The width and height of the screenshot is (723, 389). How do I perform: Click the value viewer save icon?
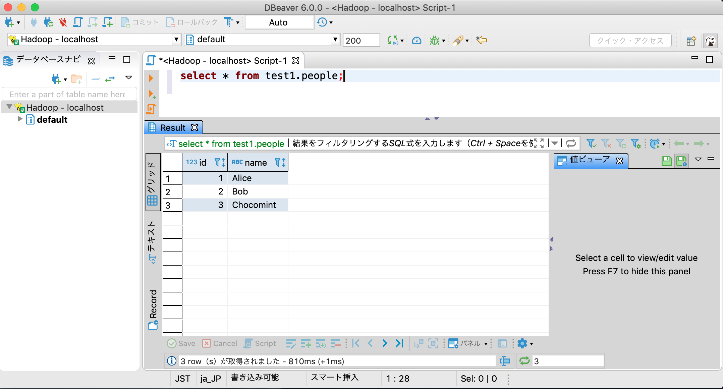tap(666, 161)
